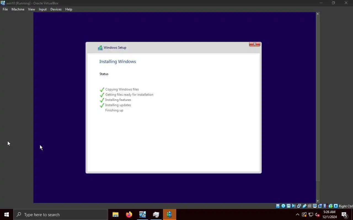The image size is (353, 220).
Task: Open the Help menu
Action: [x=69, y=9]
